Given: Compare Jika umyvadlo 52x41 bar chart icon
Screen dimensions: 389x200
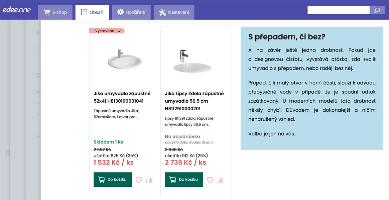Looking at the screenshot, I should 149,180.
